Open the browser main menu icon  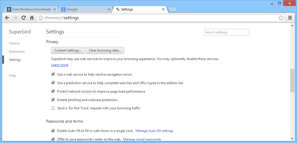[x=290, y=18]
